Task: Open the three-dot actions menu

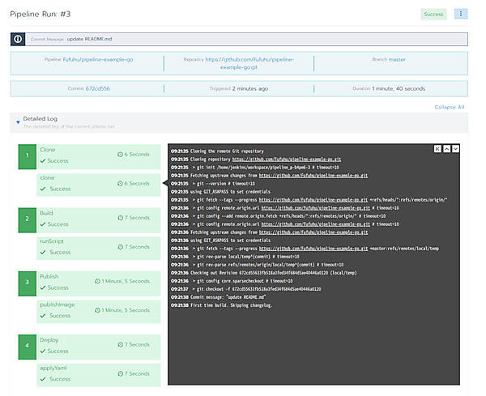Action: click(x=460, y=14)
